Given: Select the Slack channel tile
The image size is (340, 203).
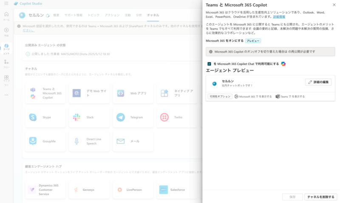Looking at the screenshot, I should [89, 117].
